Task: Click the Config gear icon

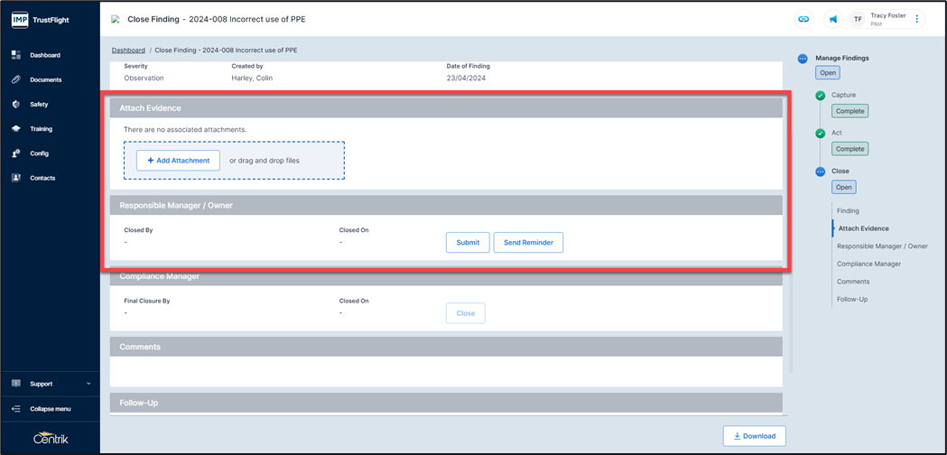Action: (16, 153)
